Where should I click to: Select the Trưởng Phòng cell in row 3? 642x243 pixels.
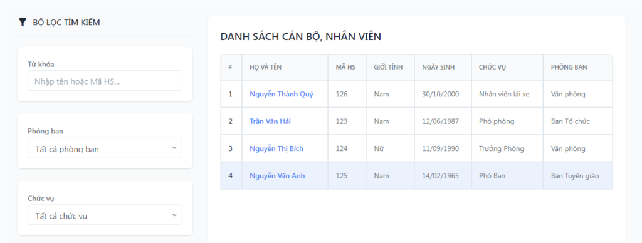point(507,148)
